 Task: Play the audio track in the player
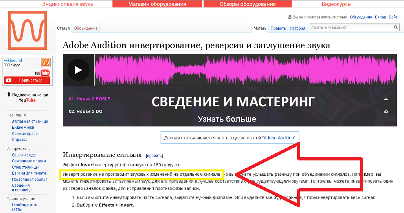click(78, 70)
